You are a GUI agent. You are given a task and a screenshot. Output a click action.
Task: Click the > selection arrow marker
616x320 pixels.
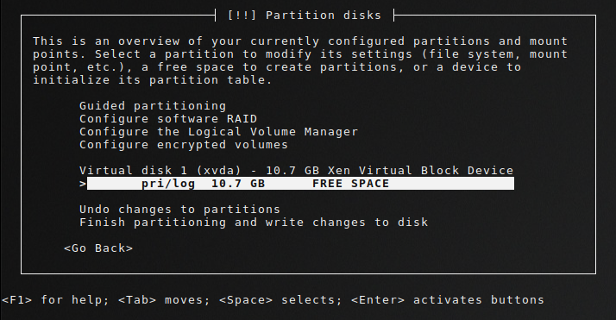(x=83, y=184)
